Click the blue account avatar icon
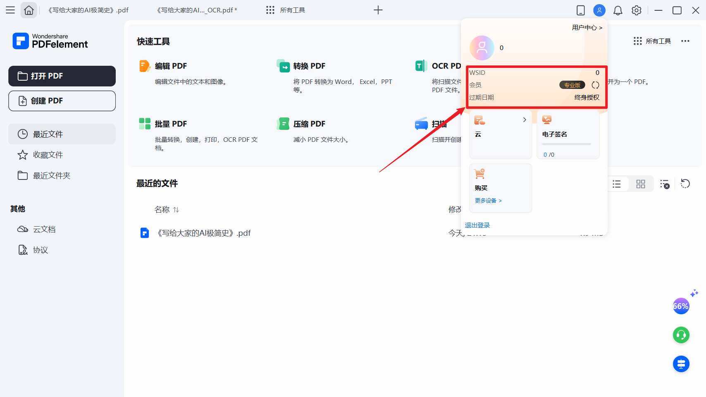The image size is (706, 397). (x=599, y=10)
